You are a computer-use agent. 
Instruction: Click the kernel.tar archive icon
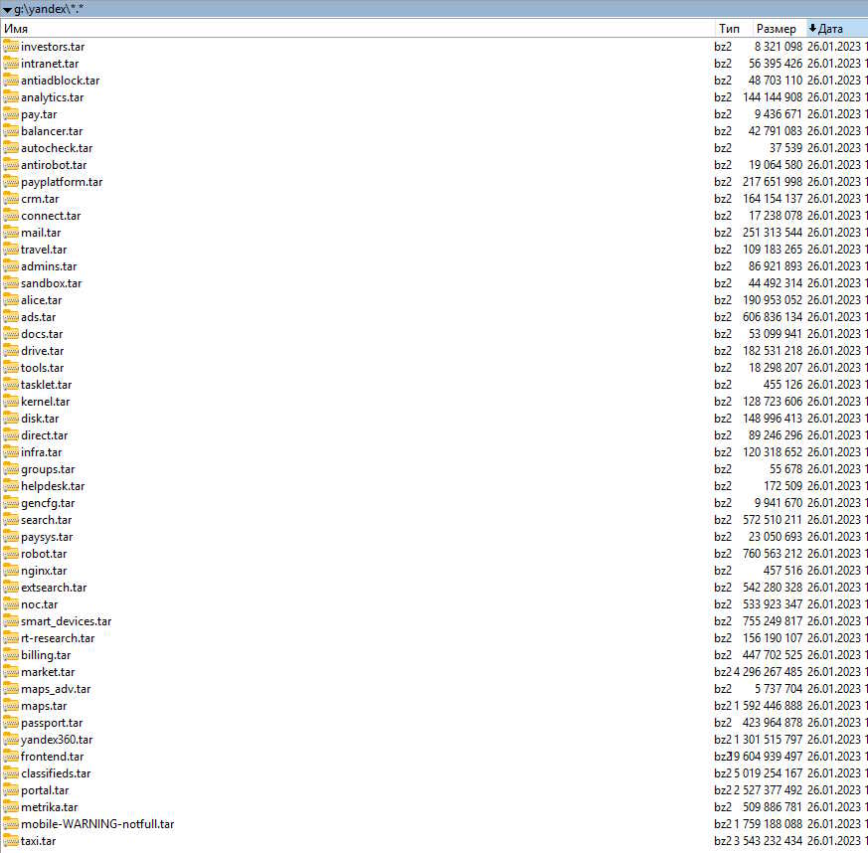11,402
